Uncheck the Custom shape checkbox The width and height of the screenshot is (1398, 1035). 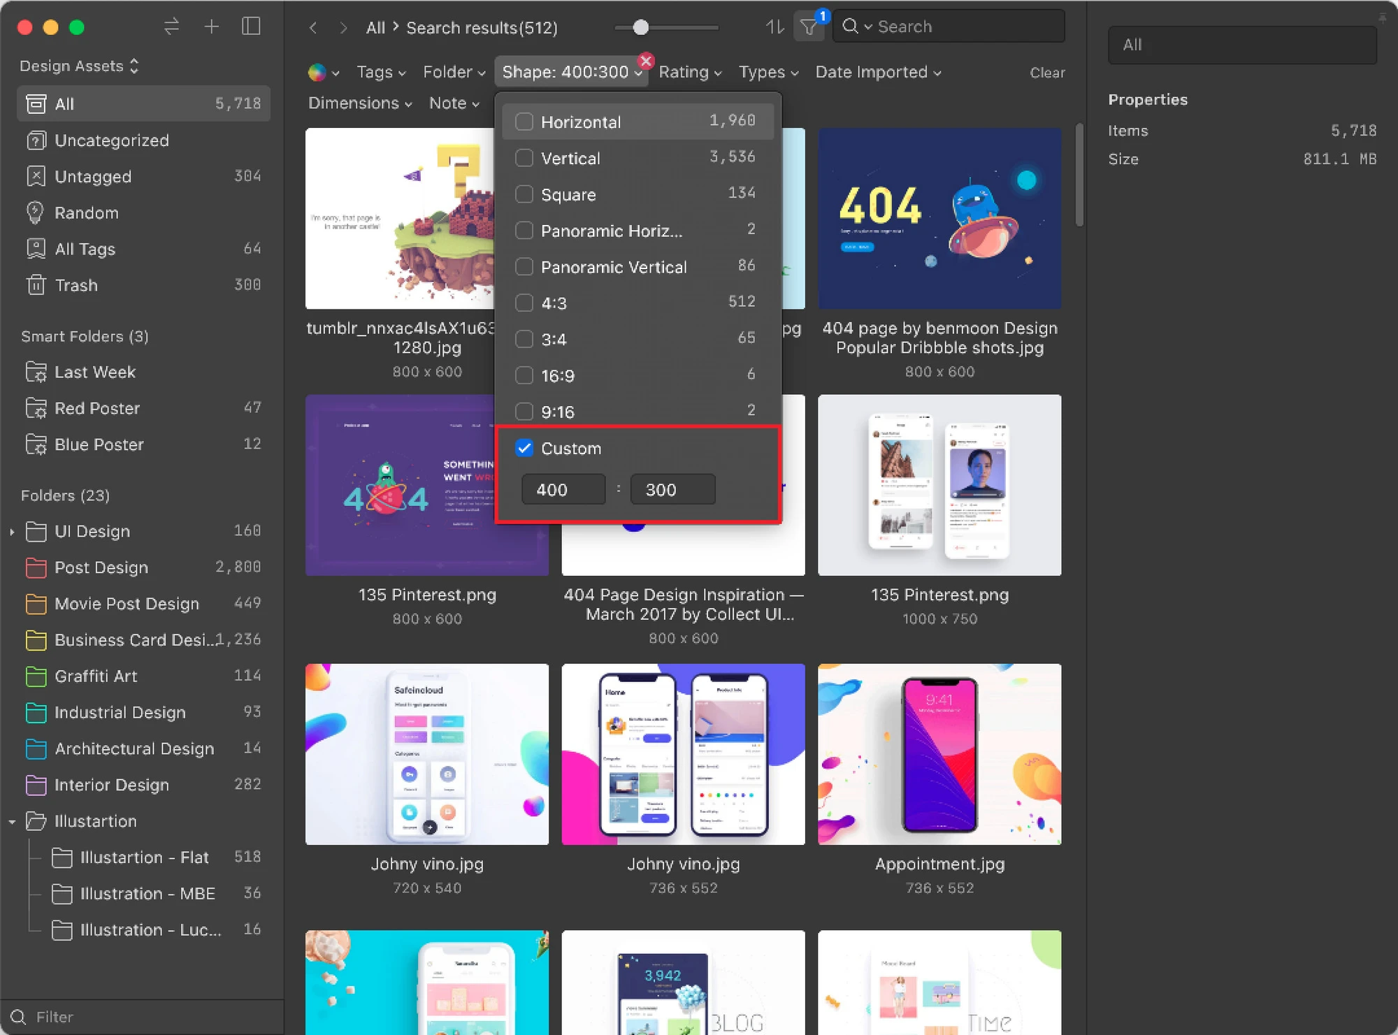point(524,448)
